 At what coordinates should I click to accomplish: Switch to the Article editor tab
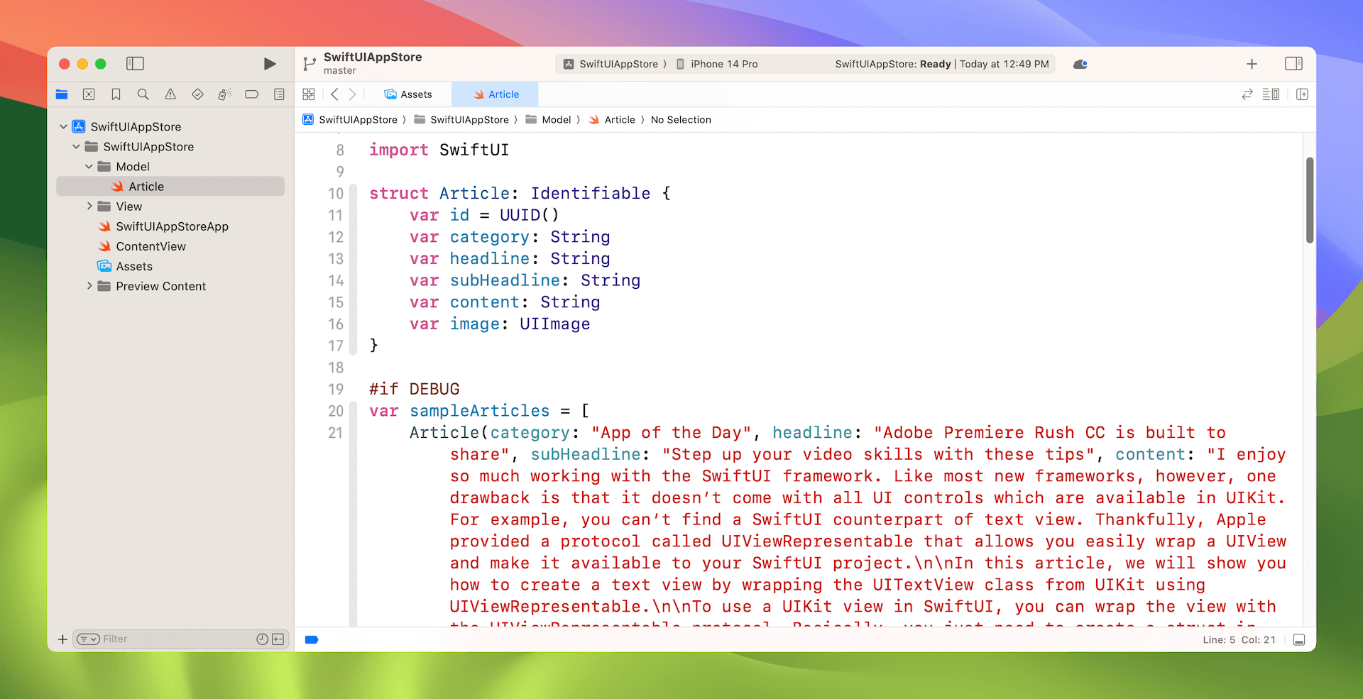pyautogui.click(x=496, y=94)
